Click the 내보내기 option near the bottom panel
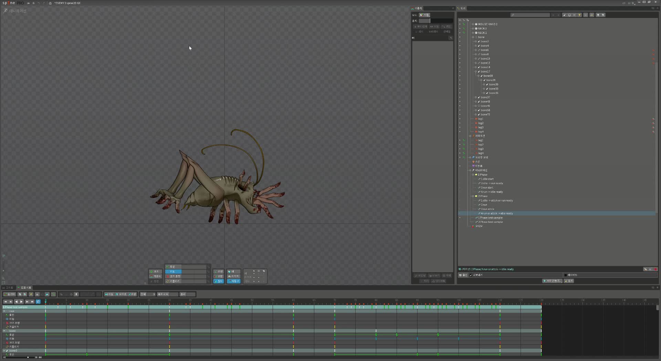The height and width of the screenshot is (361, 661). (478, 275)
